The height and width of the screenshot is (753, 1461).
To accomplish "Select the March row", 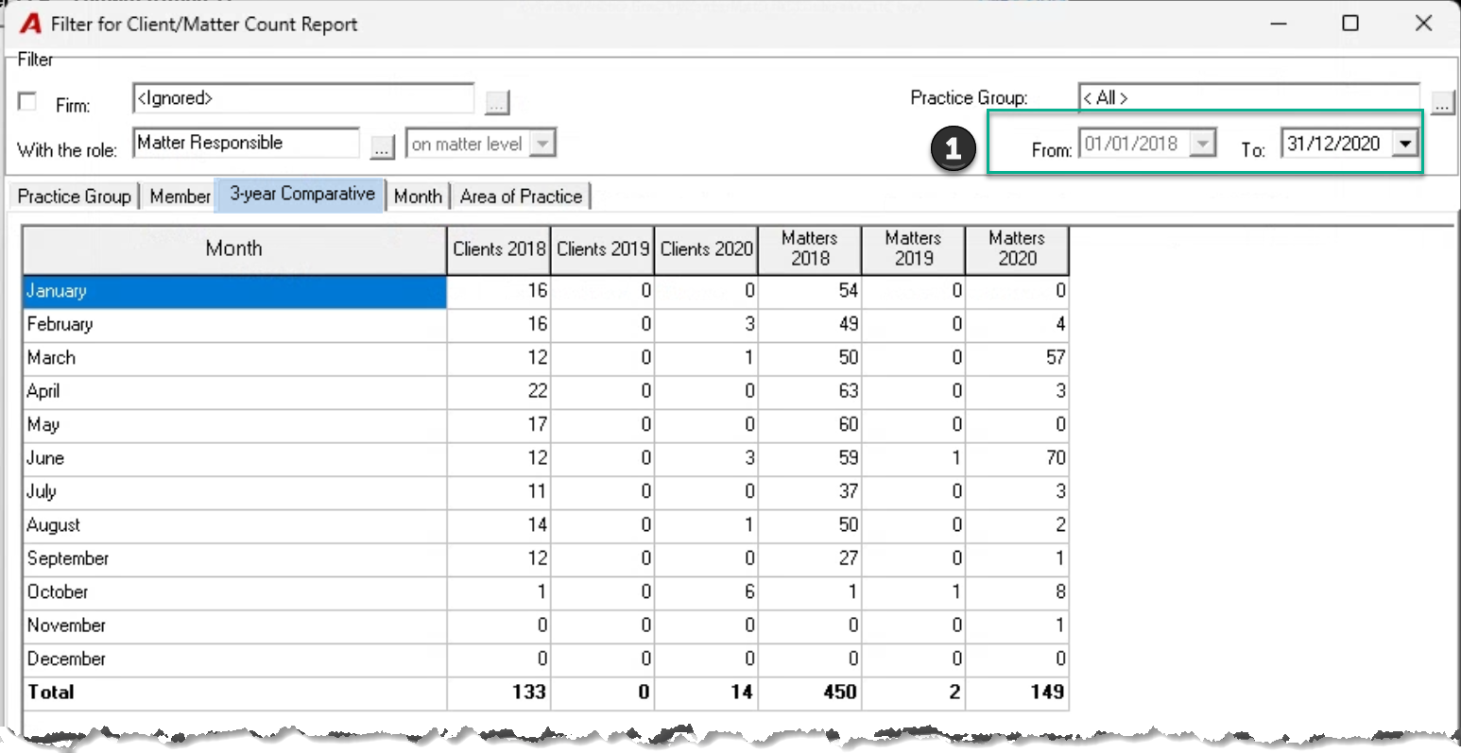I will (546, 358).
